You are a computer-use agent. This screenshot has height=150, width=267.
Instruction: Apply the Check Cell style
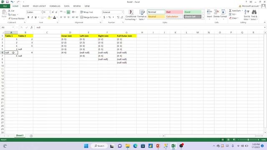click(x=193, y=17)
